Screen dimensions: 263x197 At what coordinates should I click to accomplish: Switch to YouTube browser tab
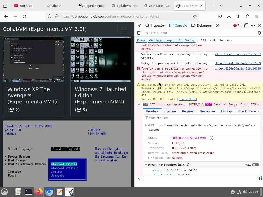(23, 6)
